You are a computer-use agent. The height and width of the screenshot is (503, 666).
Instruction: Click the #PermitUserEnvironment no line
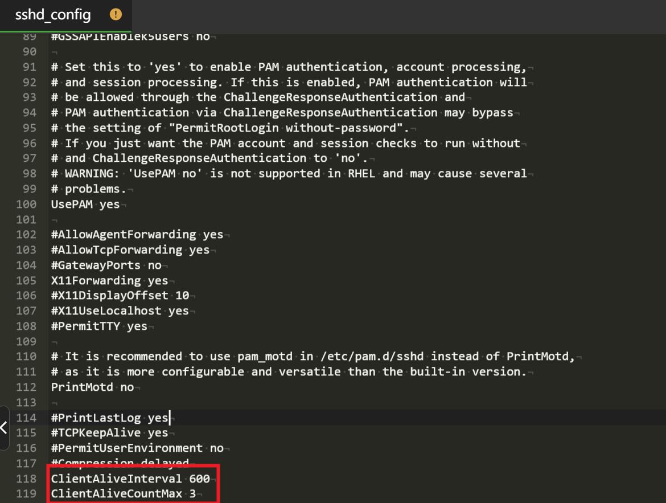[137, 448]
